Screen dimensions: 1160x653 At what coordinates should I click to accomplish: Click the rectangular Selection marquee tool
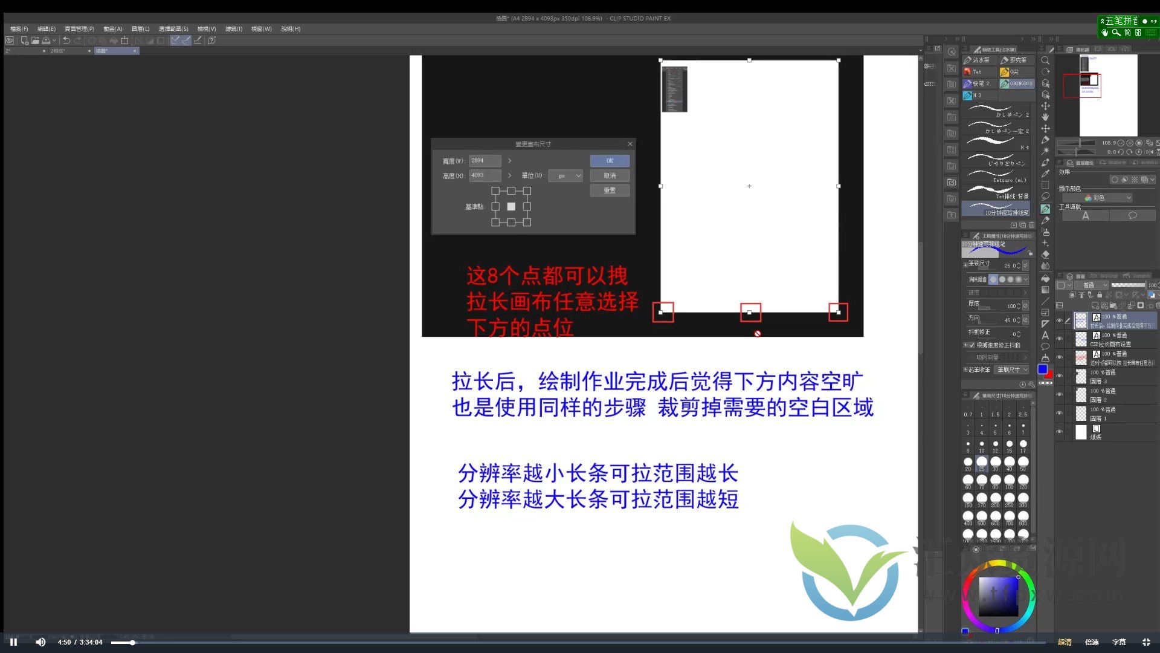click(1045, 186)
